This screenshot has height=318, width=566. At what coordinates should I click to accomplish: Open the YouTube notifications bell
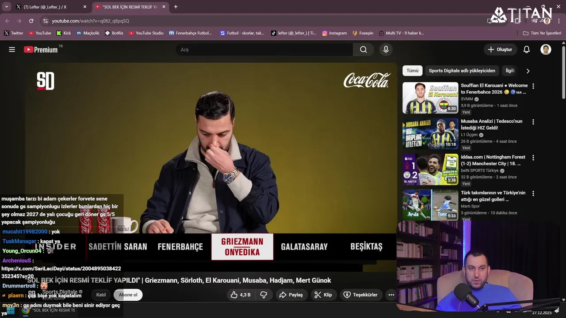527,49
